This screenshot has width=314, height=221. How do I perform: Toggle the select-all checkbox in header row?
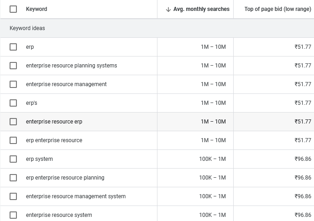(13, 9)
